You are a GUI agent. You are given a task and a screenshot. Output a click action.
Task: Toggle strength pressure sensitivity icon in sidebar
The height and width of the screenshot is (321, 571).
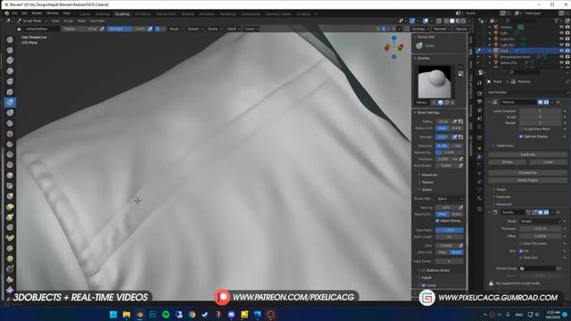coord(455,137)
